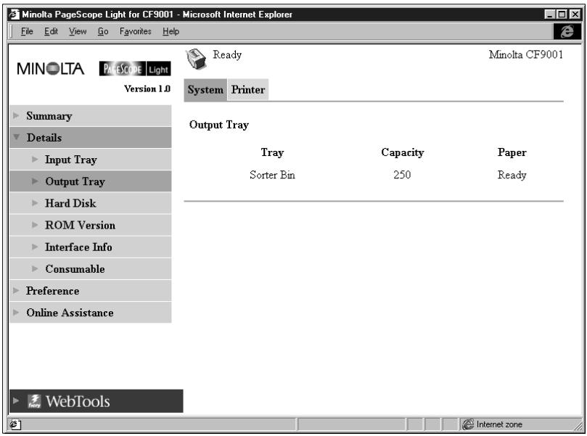
Task: Open the Favorites menu
Action: 136,31
